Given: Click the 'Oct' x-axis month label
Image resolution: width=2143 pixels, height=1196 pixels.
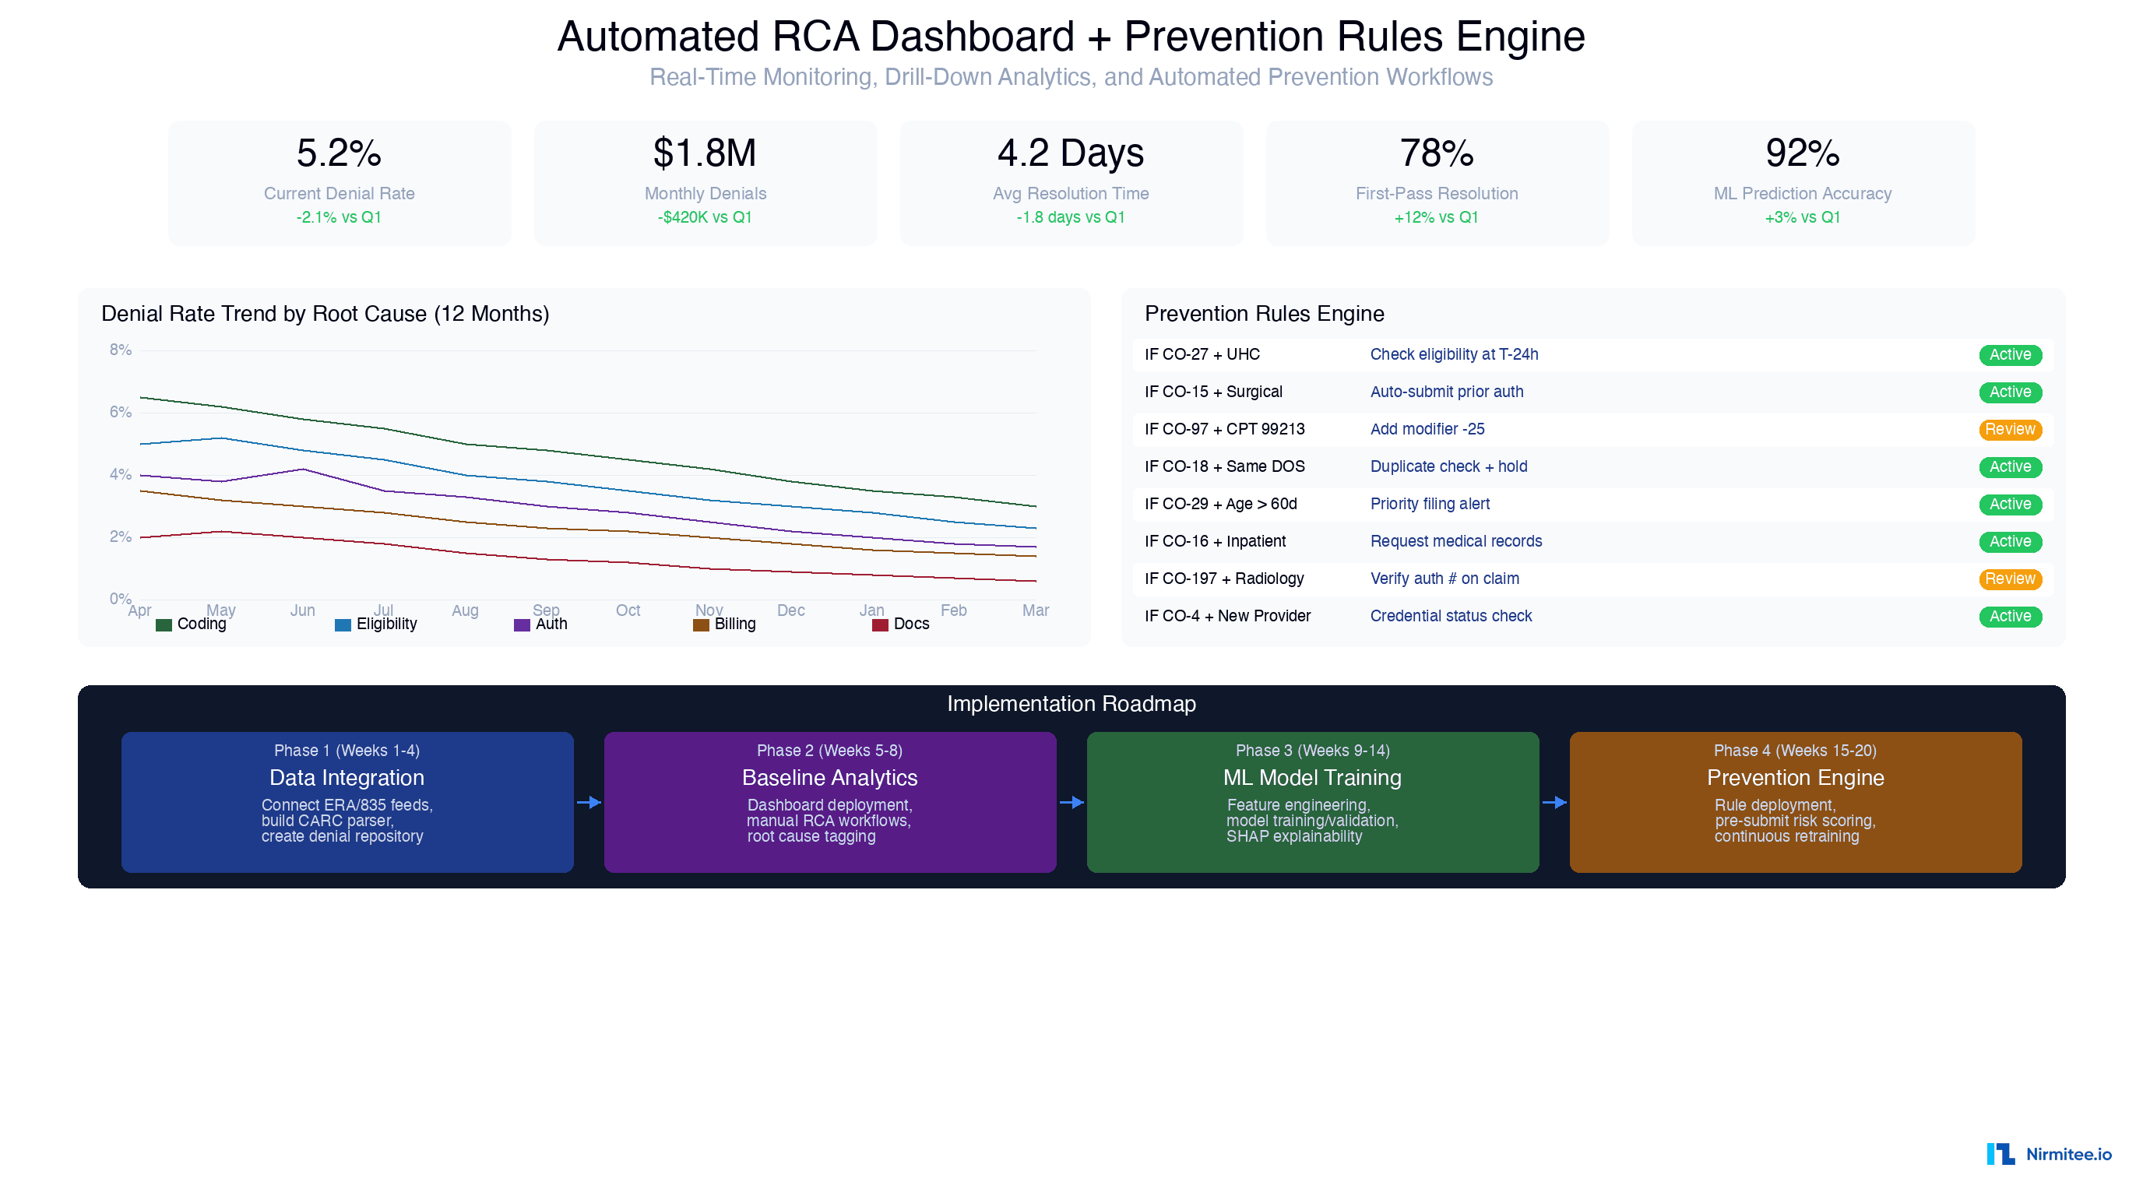Looking at the screenshot, I should [x=628, y=610].
